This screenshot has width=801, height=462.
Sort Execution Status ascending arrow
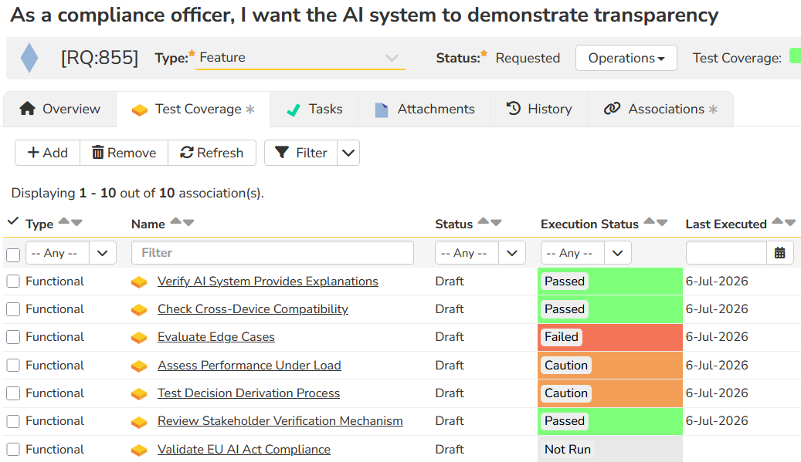pos(650,221)
